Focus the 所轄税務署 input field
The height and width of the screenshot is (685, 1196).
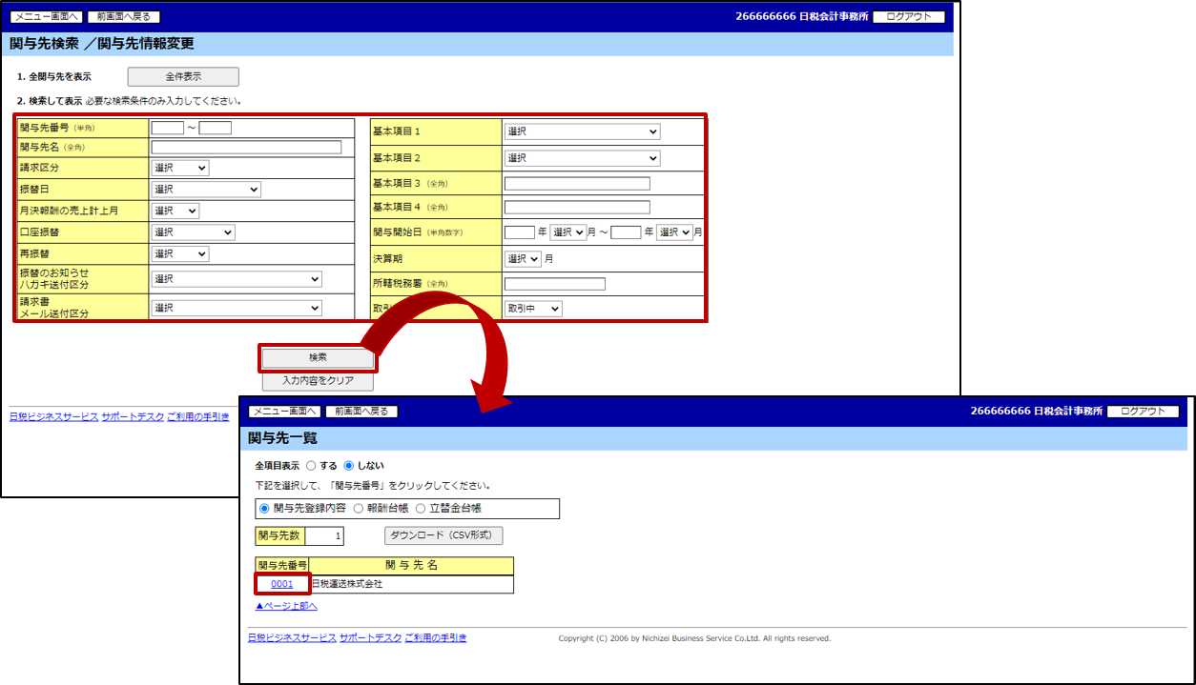[x=554, y=284]
